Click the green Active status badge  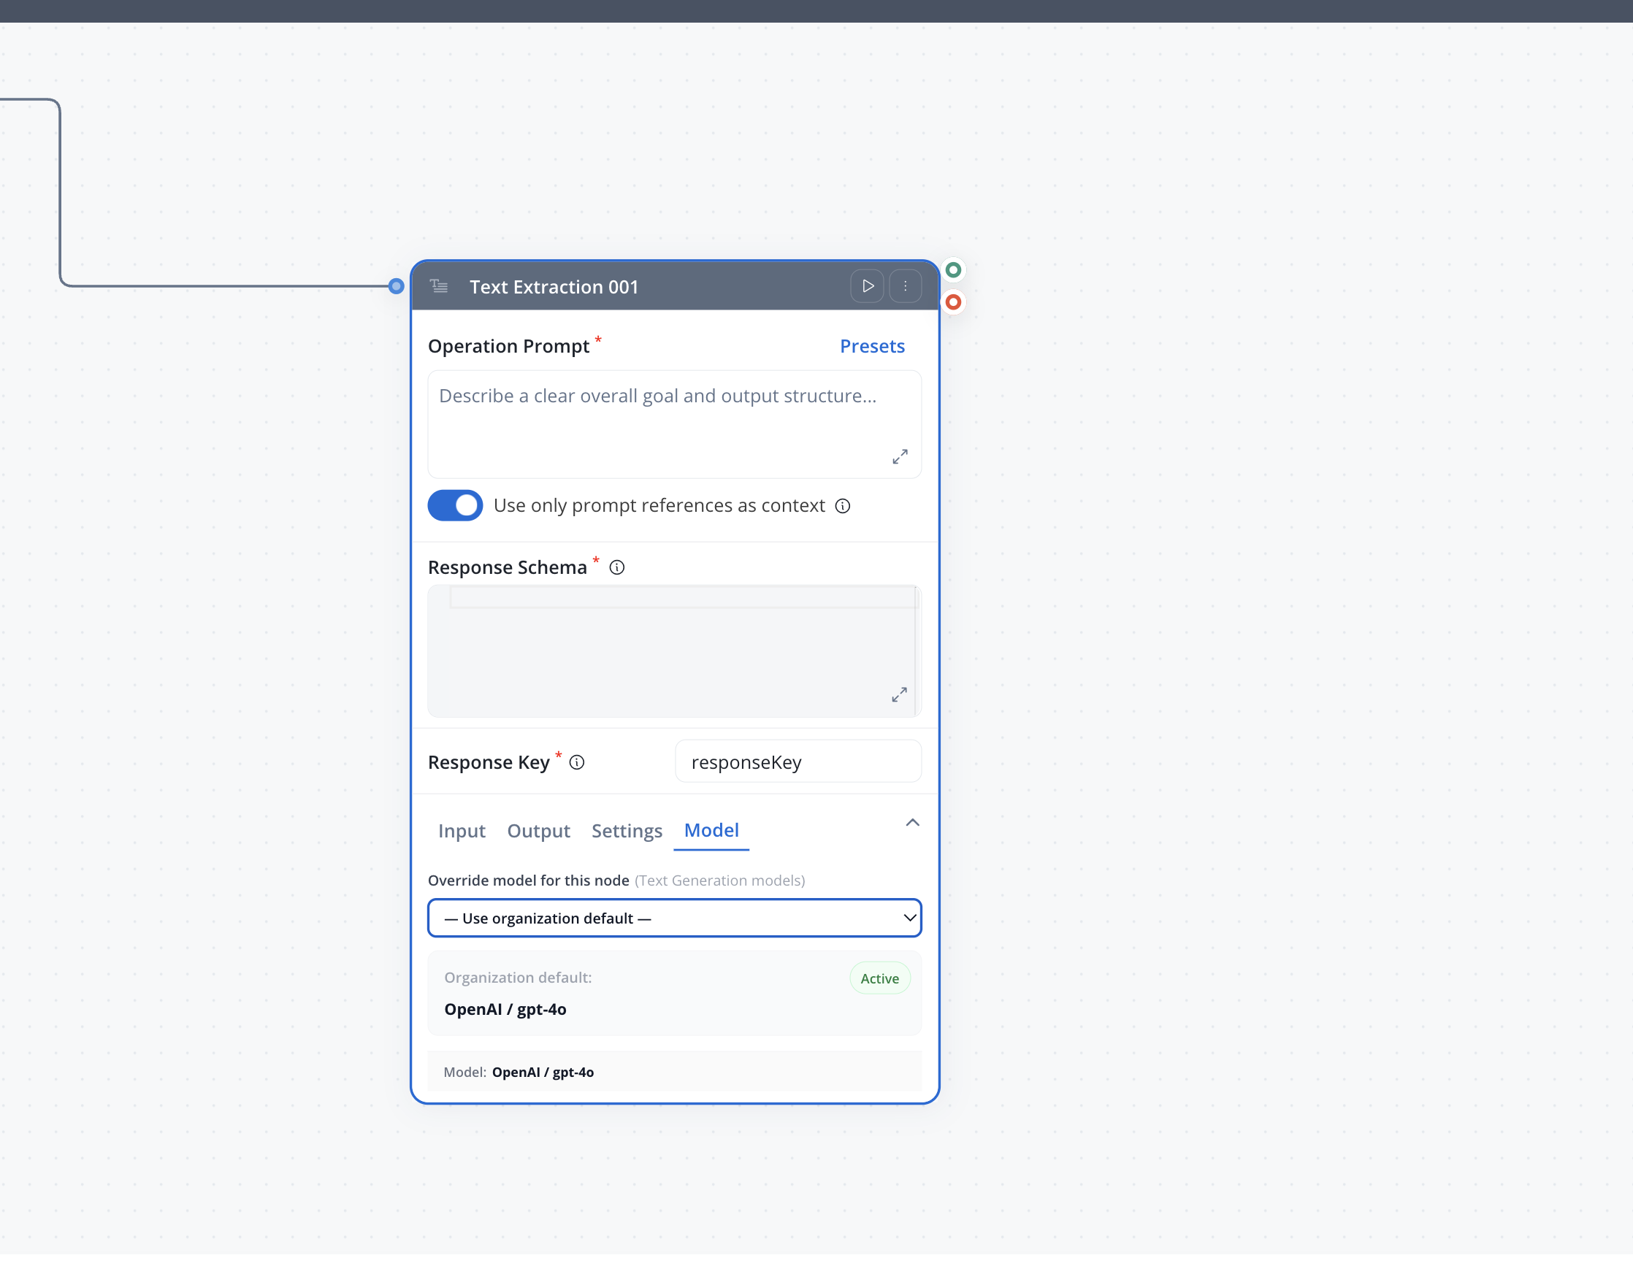click(879, 978)
